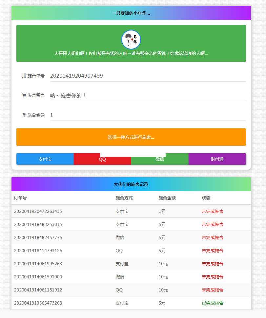Click the ¥ icon beside 施舍金额

point(23,115)
